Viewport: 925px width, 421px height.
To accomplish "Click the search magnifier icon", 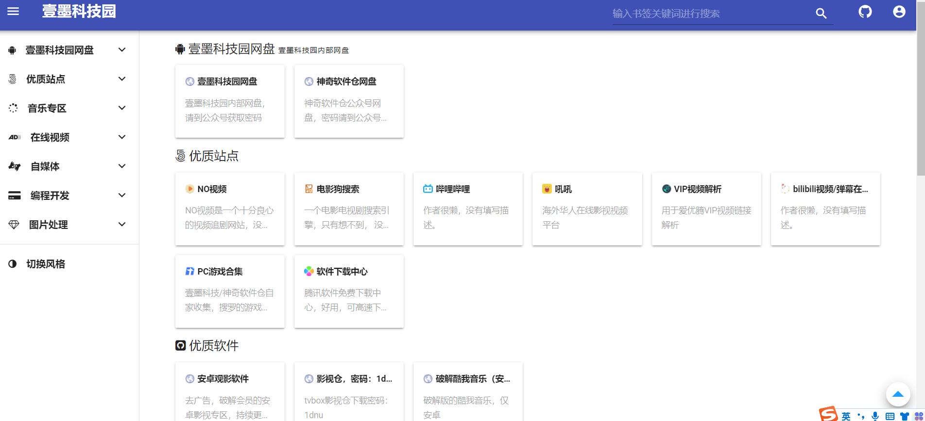I will point(821,13).
